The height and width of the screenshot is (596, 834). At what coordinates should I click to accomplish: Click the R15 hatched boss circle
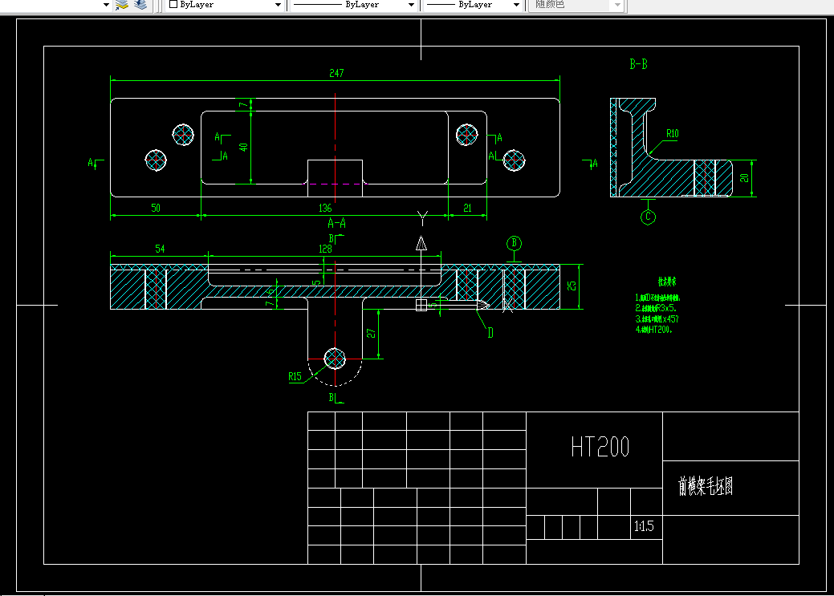click(335, 359)
